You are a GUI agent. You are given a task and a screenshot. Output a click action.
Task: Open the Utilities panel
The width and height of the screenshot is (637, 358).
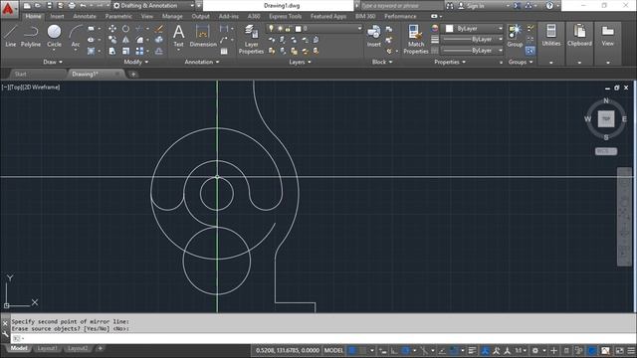[x=550, y=36]
